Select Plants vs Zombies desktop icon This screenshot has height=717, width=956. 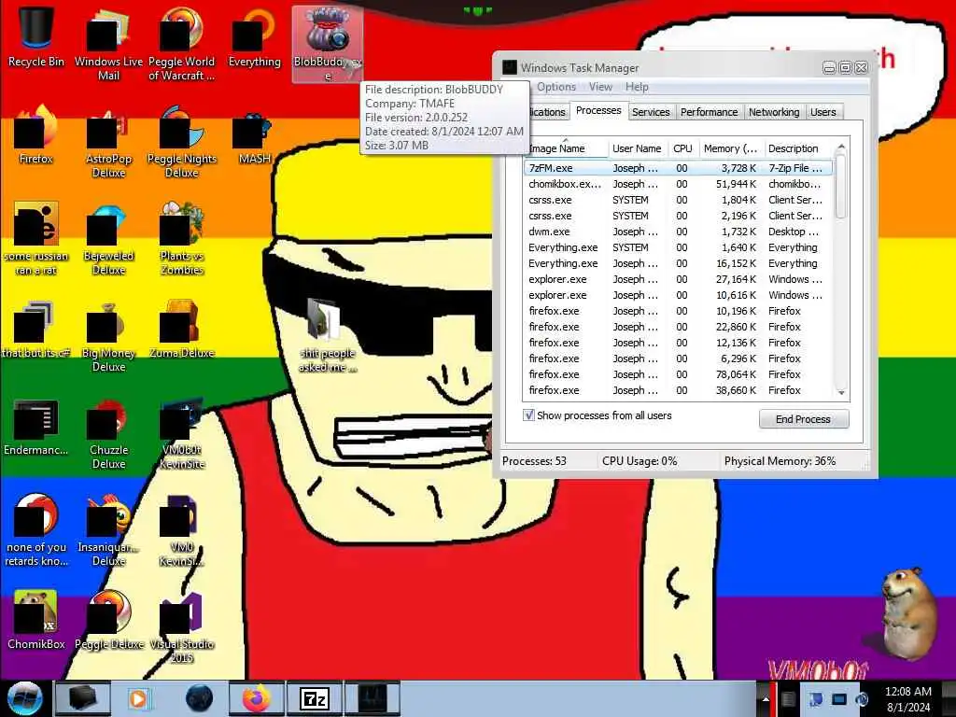tap(182, 239)
